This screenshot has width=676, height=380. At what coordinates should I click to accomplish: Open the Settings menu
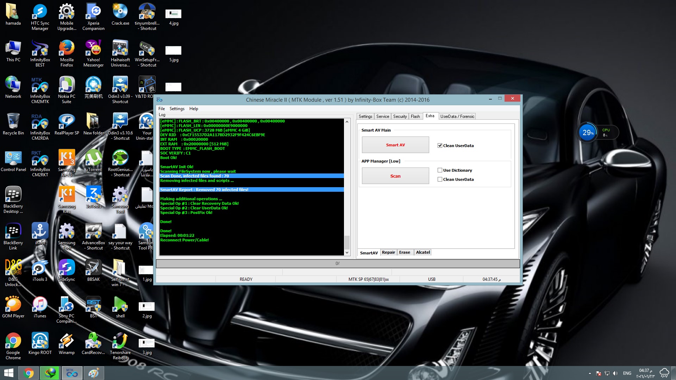[177, 109]
